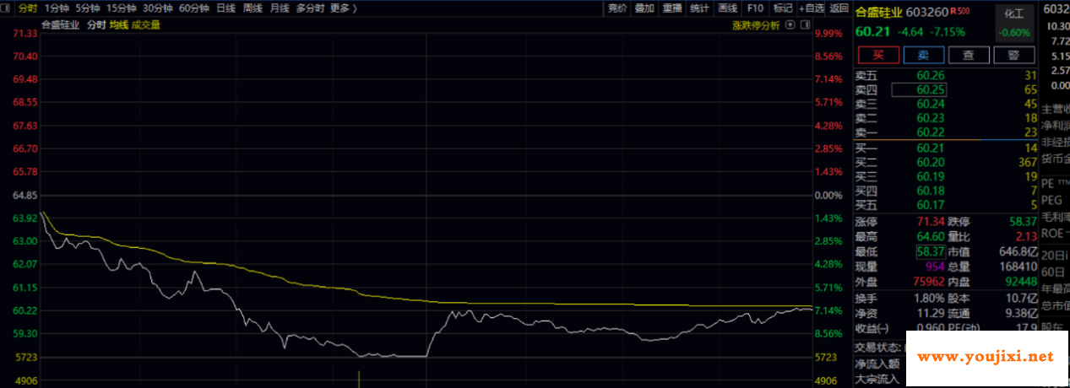Add stock with +自选 button
1070x388 pixels.
[x=811, y=8]
